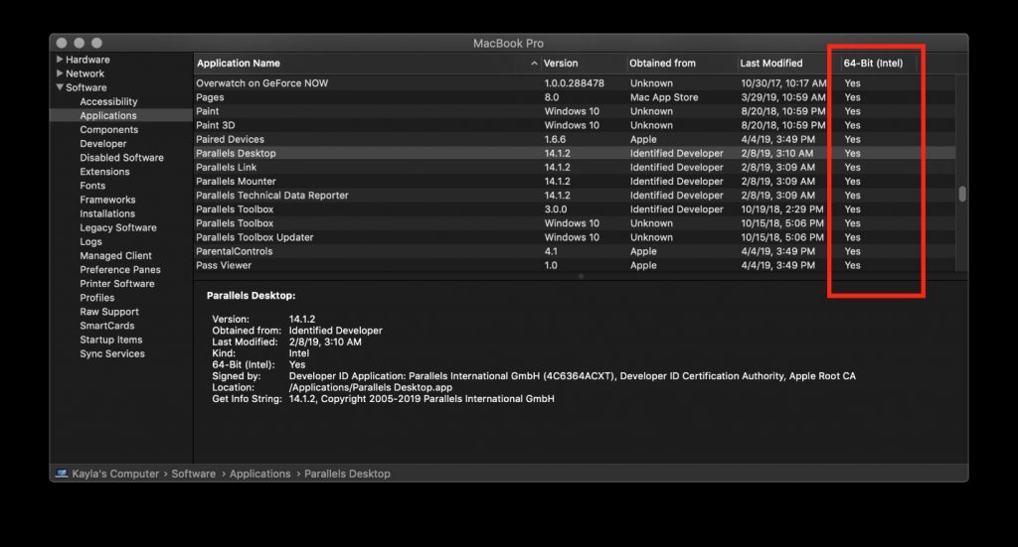Viewport: 1018px width, 547px height.
Task: Select Disabled Software sidebar item
Action: coord(121,158)
